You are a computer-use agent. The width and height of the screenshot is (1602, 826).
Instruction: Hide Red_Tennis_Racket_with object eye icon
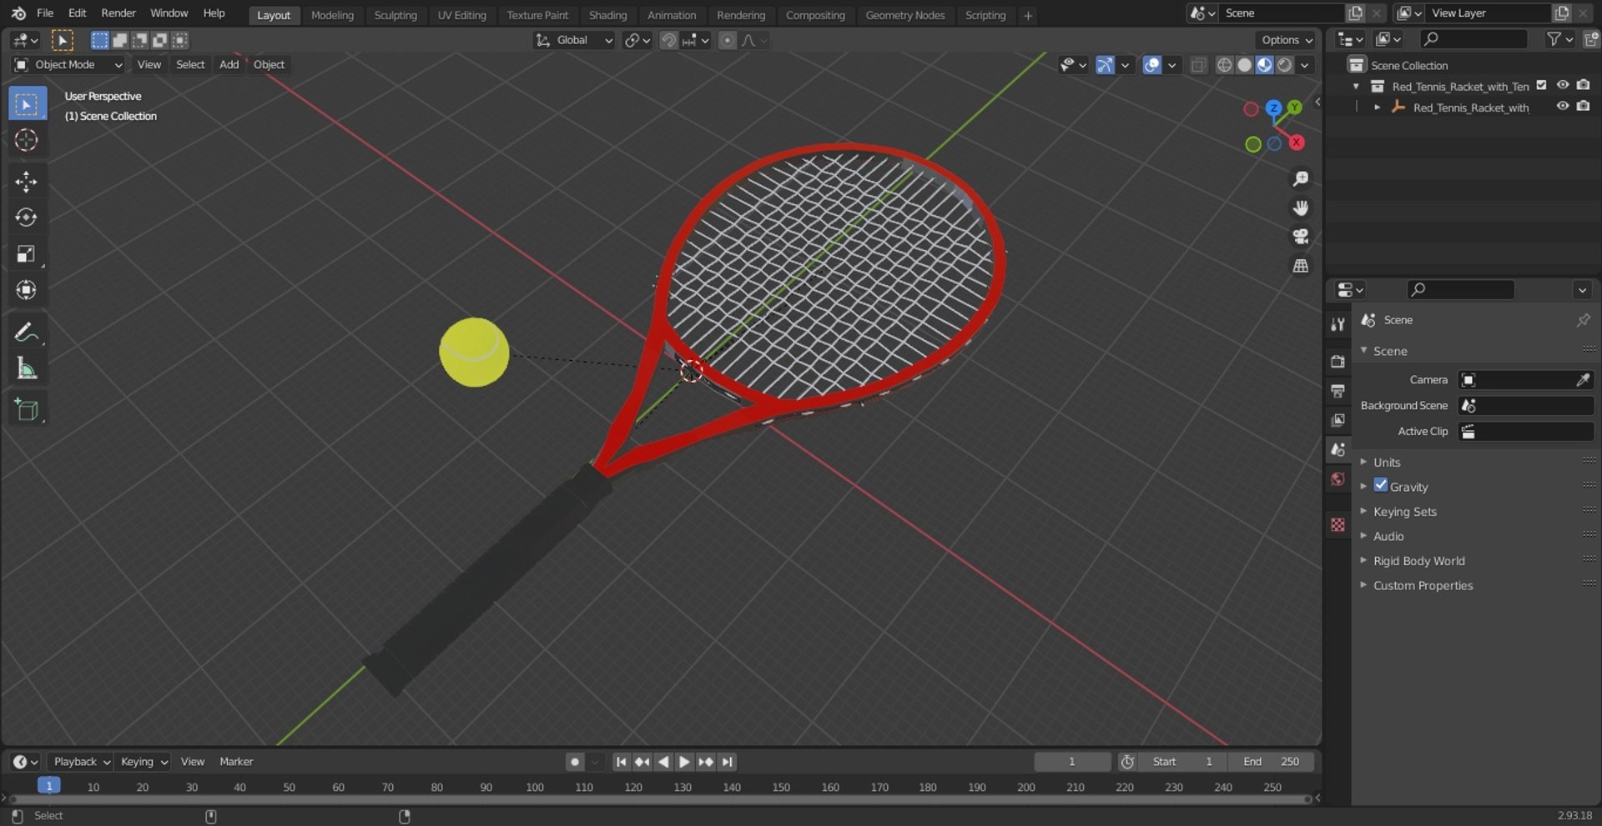point(1563,106)
